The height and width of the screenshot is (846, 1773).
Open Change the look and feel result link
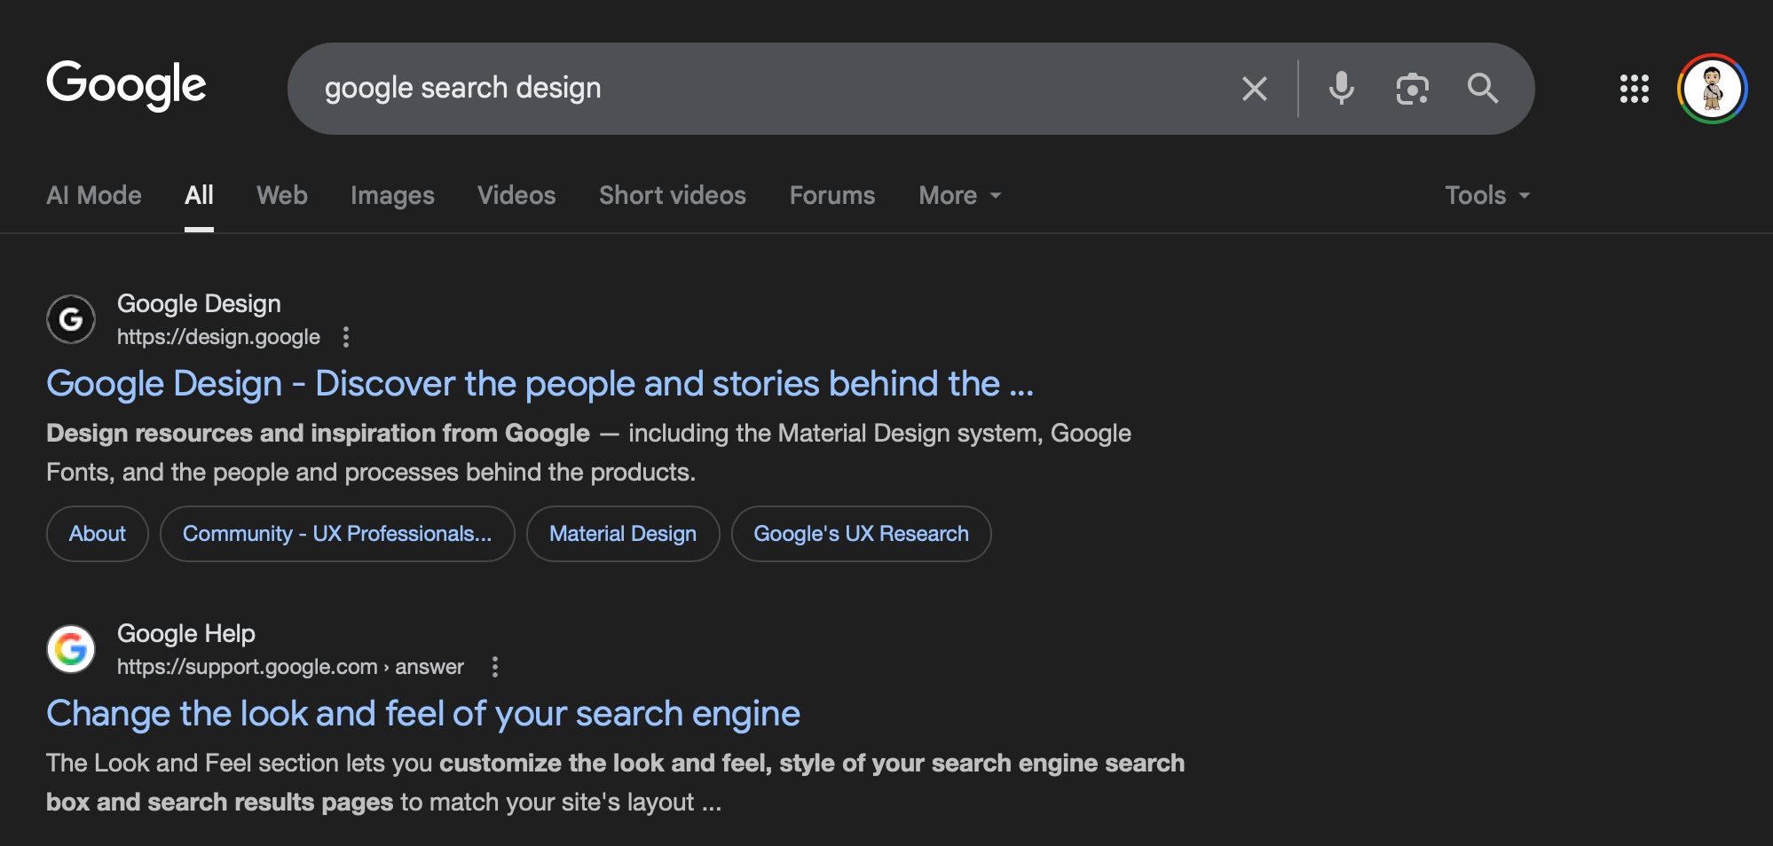click(x=423, y=714)
